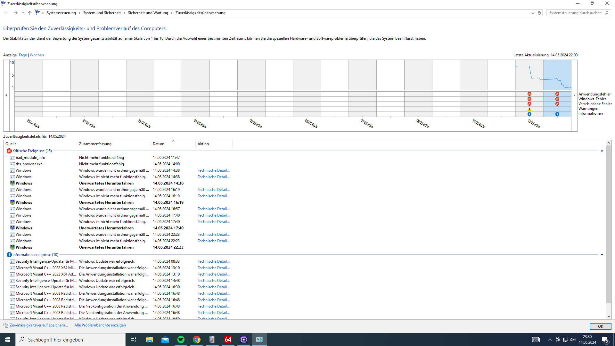Click the Alle Problemberichte anzeigen link
This screenshot has height=346, width=615.
coord(100,325)
